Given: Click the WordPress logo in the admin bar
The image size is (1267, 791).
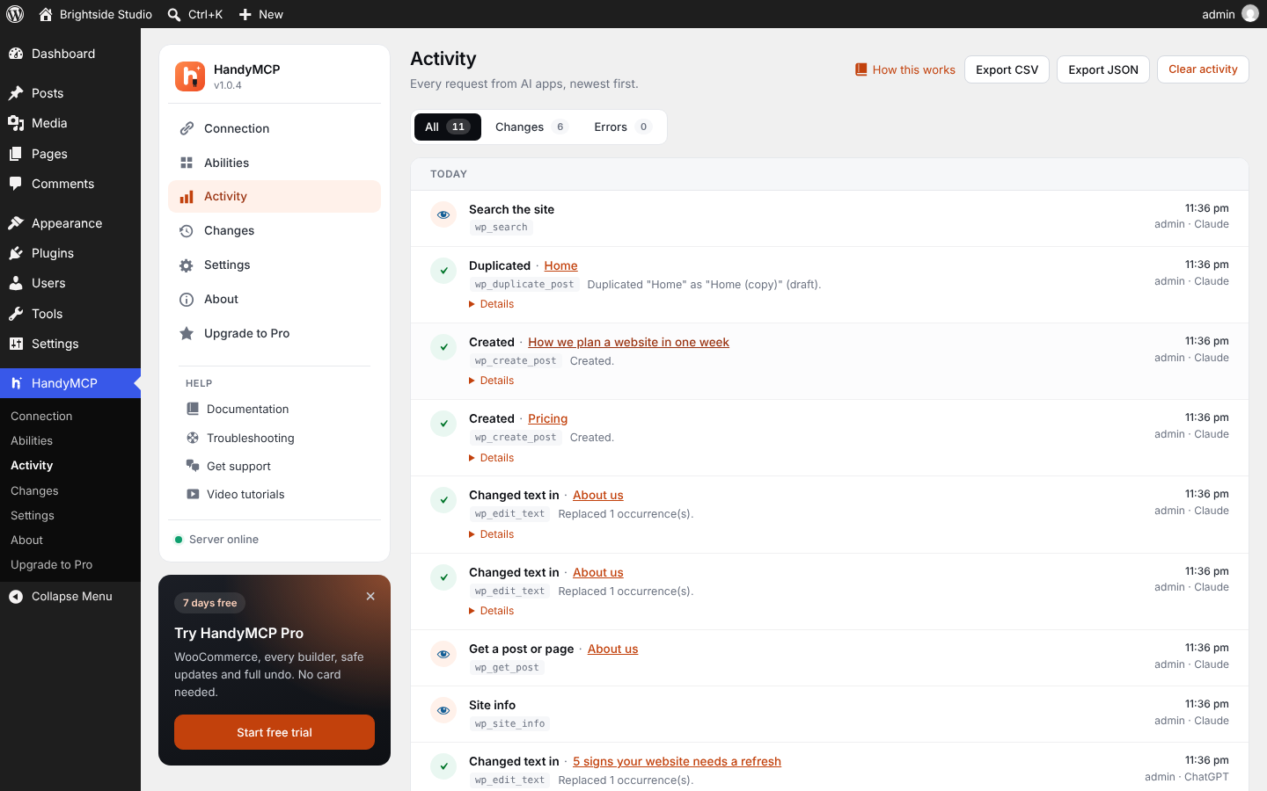Looking at the screenshot, I should tap(15, 14).
